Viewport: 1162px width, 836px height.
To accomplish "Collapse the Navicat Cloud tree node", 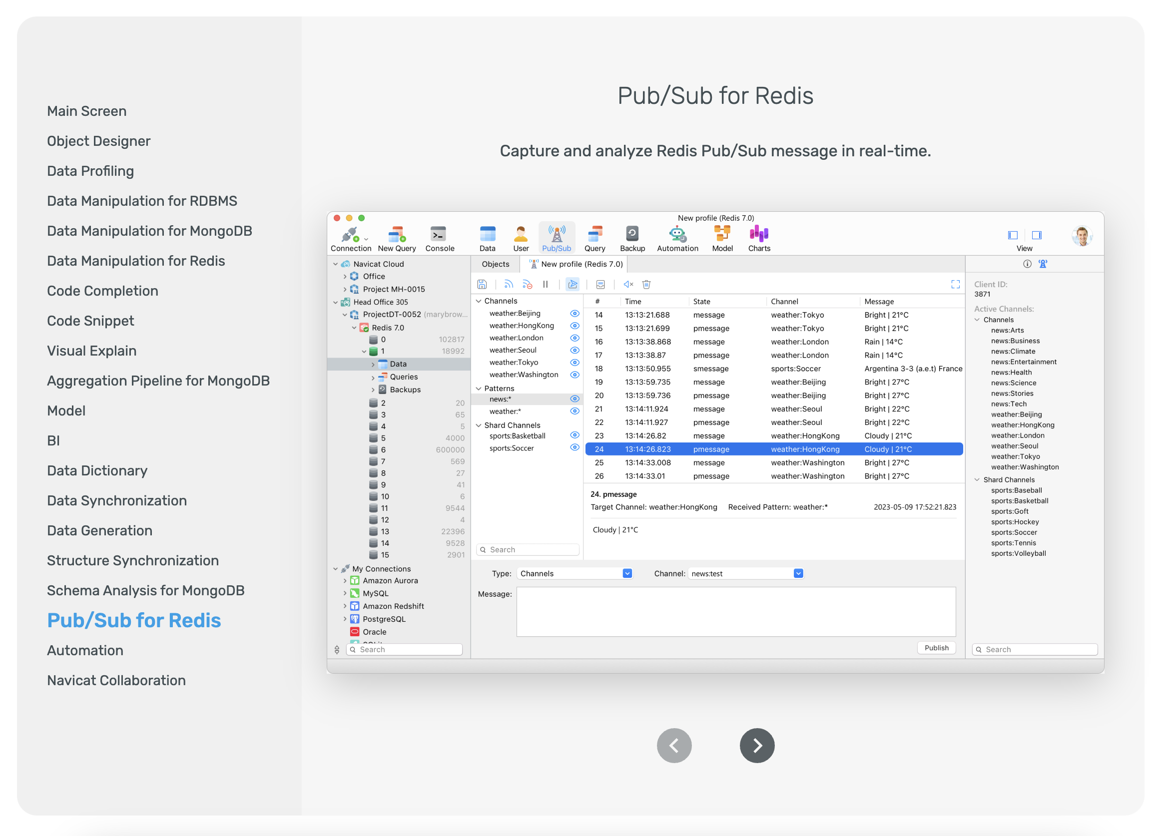I will click(336, 264).
